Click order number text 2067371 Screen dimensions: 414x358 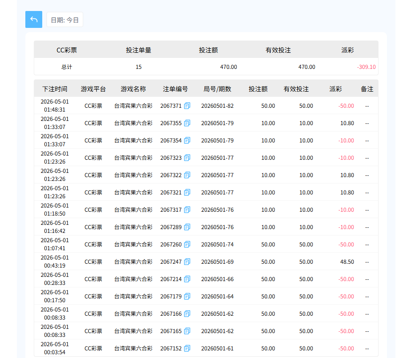pyautogui.click(x=171, y=106)
